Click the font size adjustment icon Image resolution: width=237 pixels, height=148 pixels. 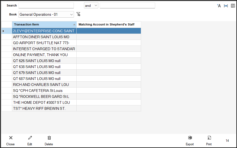[219, 6]
